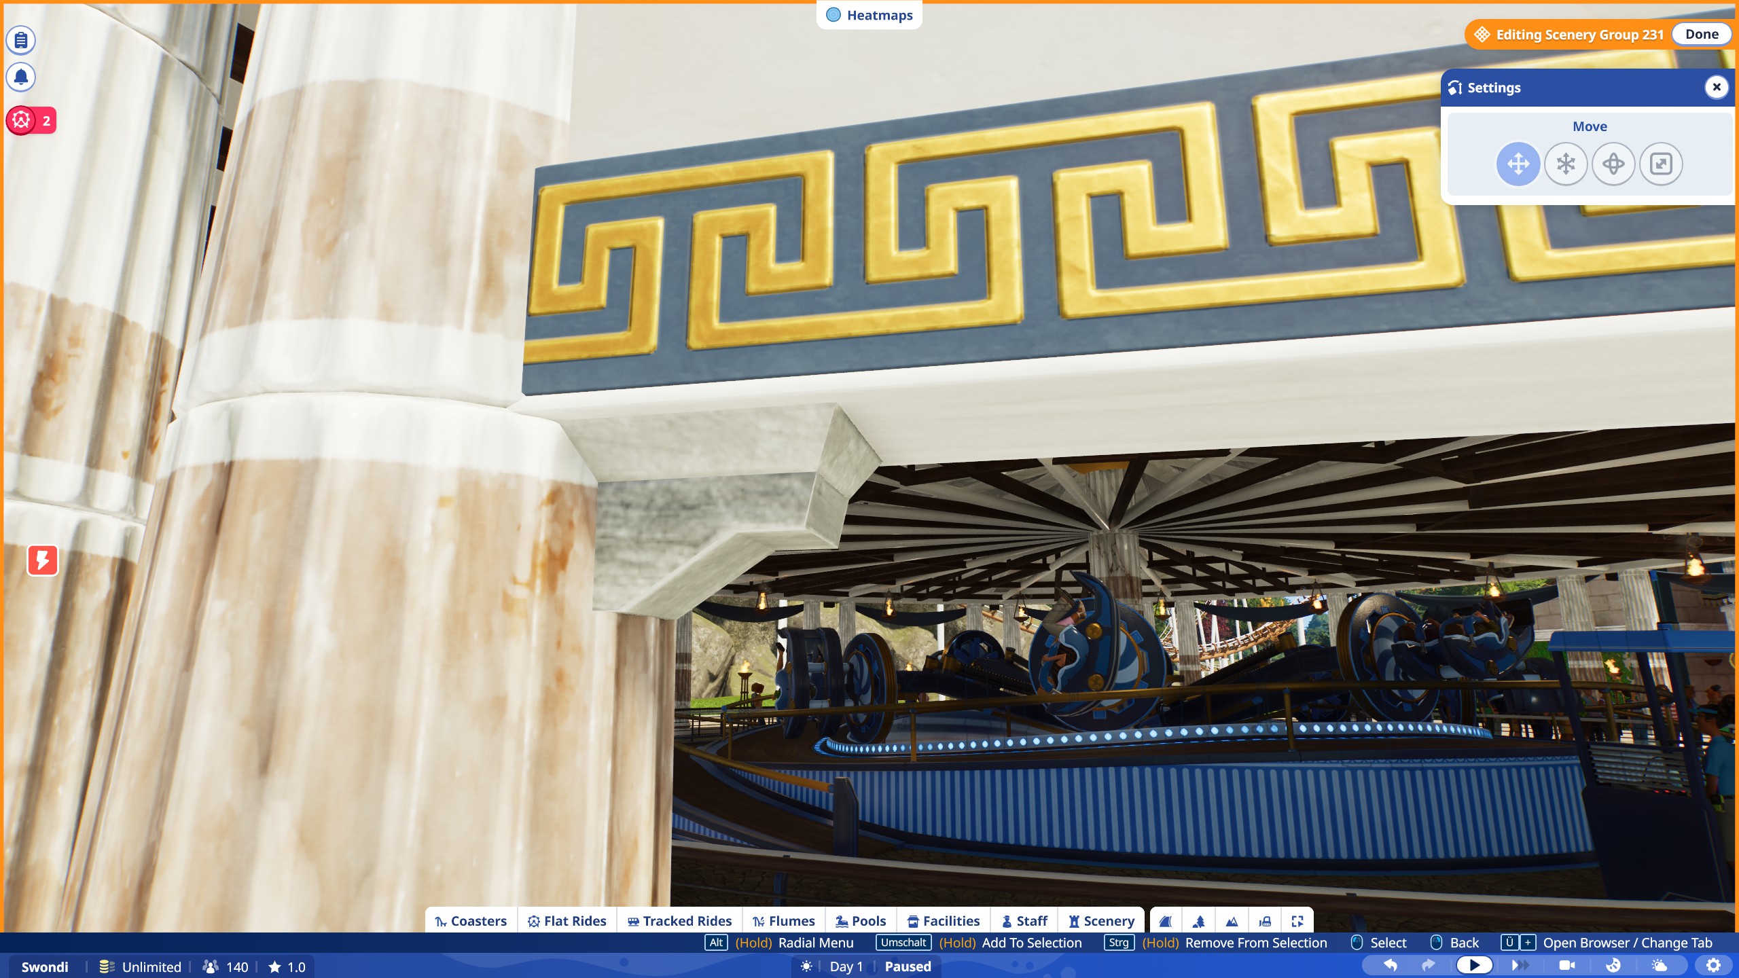Select the nature trees and rocks icon
Image resolution: width=1739 pixels, height=978 pixels.
(1199, 922)
